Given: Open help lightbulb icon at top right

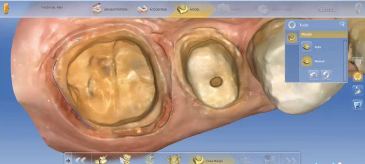Looking at the screenshot, I should 358,9.
